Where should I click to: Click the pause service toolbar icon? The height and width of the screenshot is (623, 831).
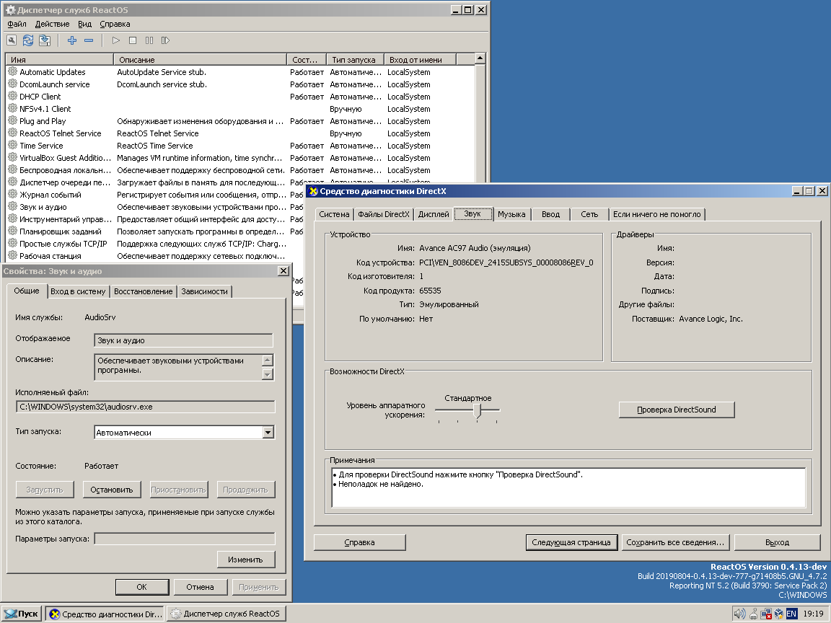pyautogui.click(x=149, y=40)
